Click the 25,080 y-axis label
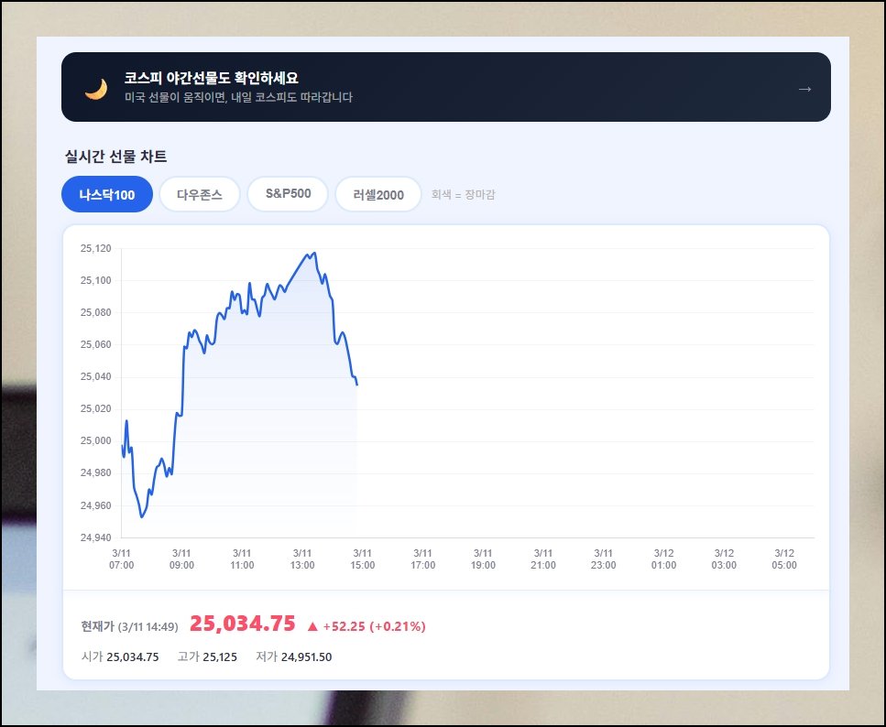Viewport: 886px width, 727px height. [x=96, y=313]
